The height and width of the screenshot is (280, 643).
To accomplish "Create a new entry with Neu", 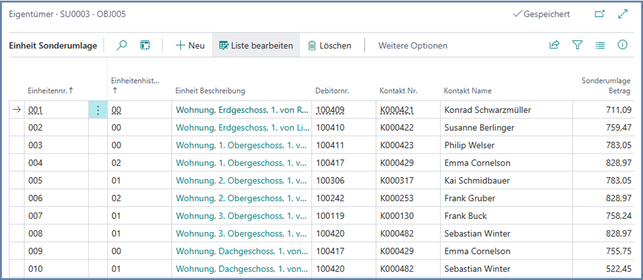I will coord(190,46).
